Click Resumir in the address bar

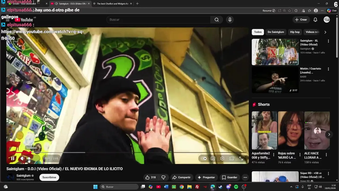pos(269,11)
